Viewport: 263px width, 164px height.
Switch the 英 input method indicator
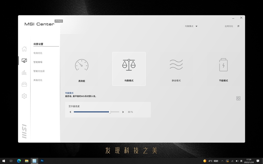(x=241, y=161)
